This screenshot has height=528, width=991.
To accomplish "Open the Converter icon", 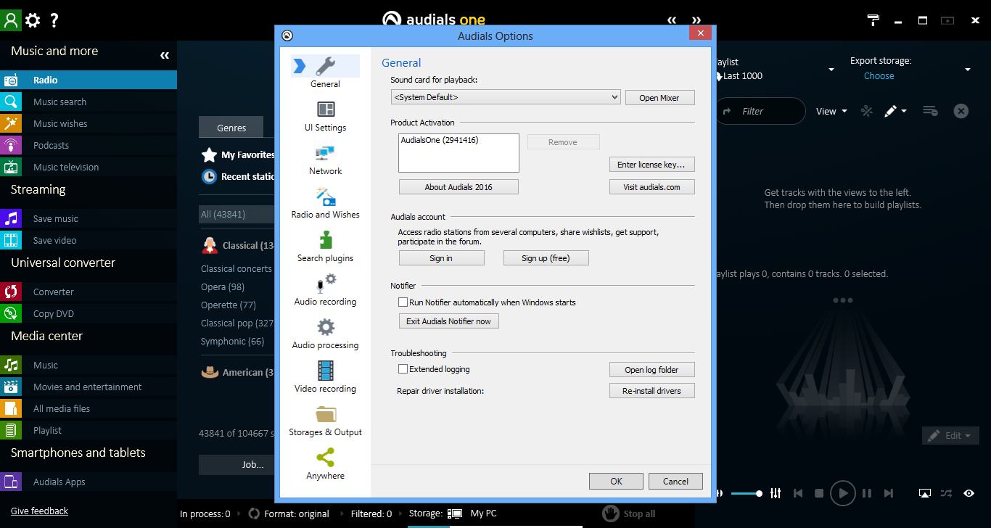I will coord(11,292).
